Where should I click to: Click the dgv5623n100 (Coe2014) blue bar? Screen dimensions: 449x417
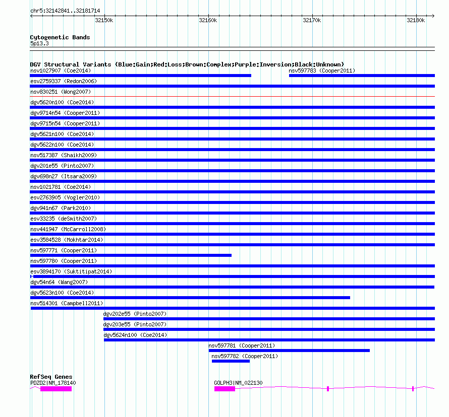190,298
